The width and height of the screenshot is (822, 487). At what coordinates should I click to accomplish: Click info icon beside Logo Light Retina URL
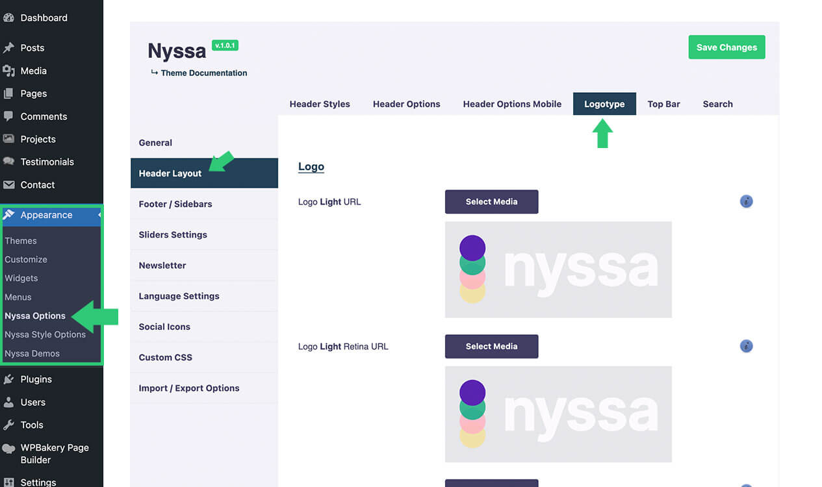click(x=746, y=346)
